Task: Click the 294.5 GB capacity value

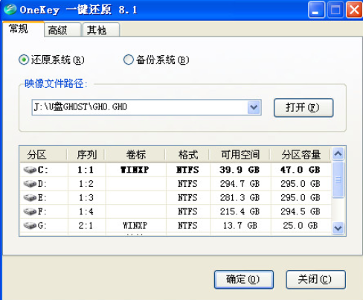Action: [301, 211]
